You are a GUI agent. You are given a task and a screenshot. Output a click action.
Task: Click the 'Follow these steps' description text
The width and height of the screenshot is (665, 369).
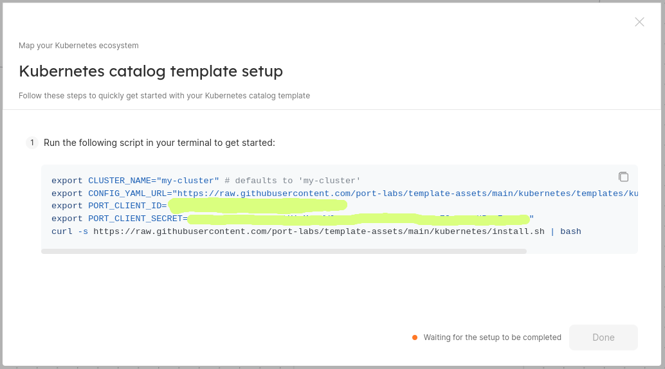tap(164, 96)
